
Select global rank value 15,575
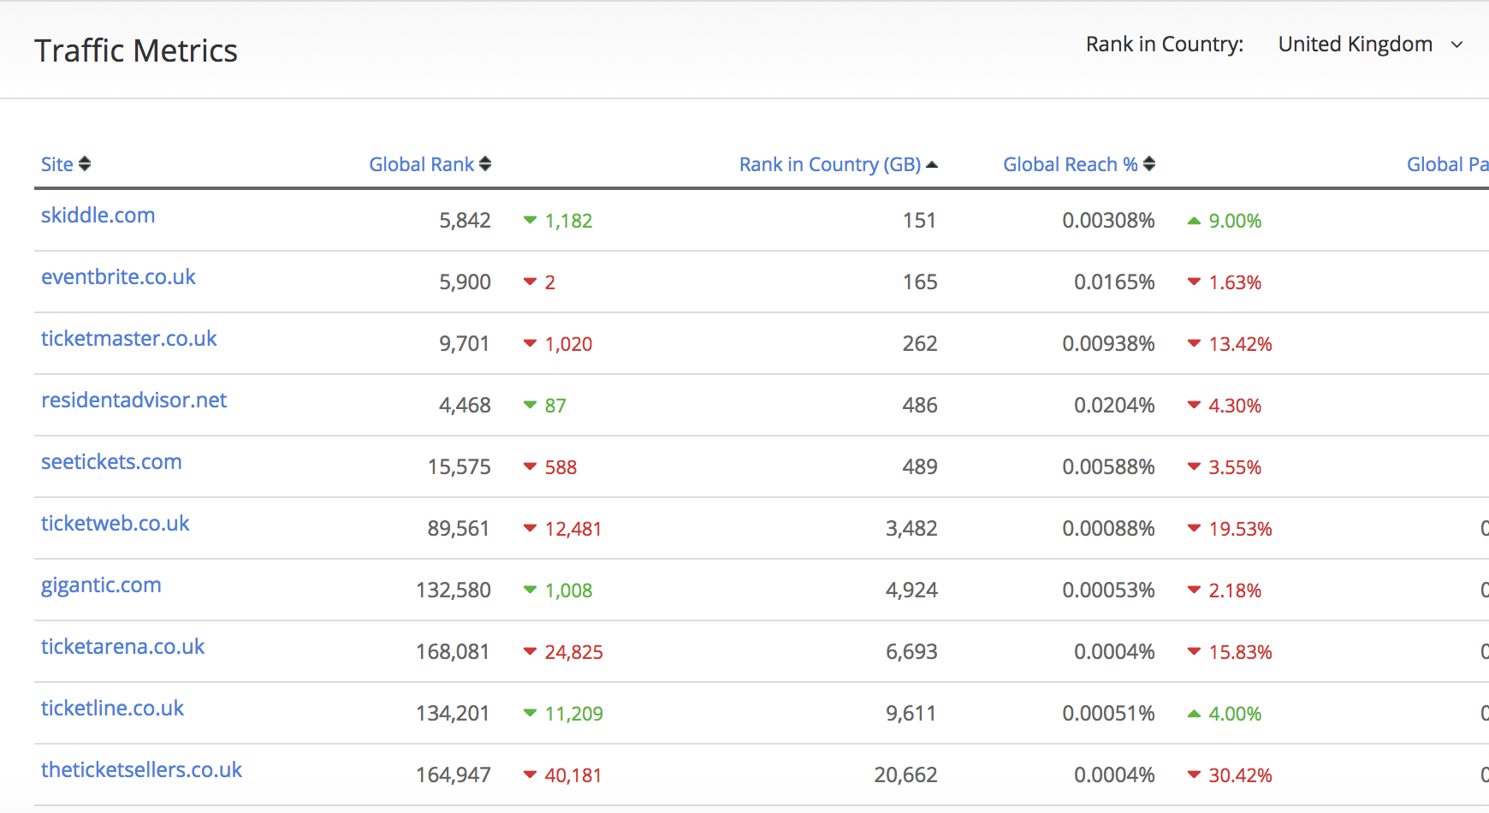460,467
